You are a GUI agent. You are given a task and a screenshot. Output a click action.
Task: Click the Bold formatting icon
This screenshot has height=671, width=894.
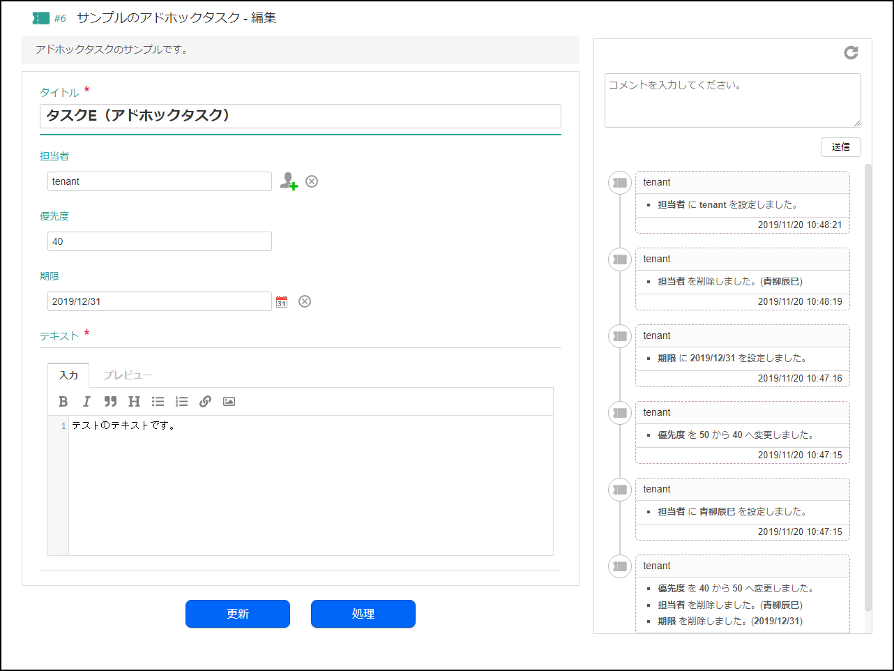point(63,402)
